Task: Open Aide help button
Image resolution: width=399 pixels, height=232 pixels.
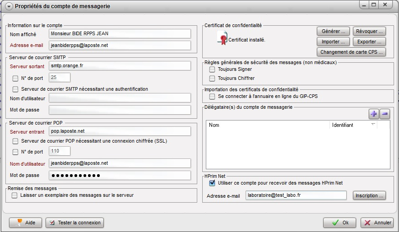Action: [26, 223]
